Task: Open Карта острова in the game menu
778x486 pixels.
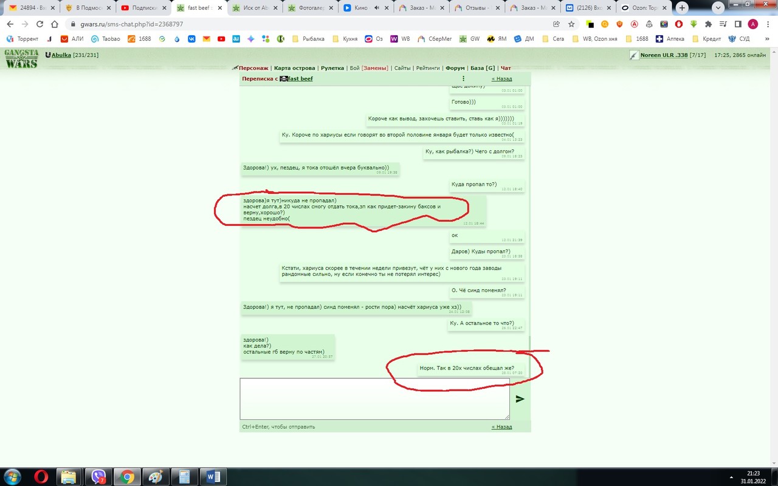Action: click(294, 68)
